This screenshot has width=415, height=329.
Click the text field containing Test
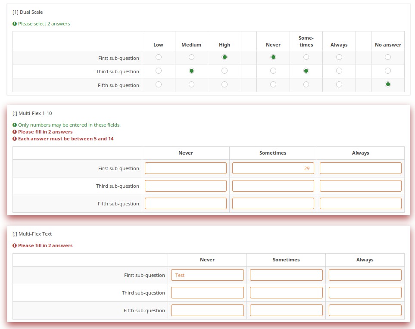click(x=207, y=275)
